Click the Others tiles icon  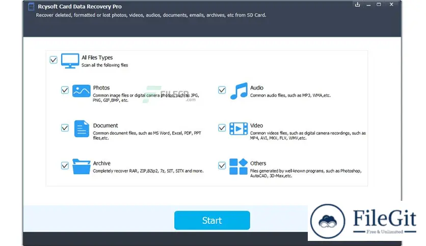238,166
